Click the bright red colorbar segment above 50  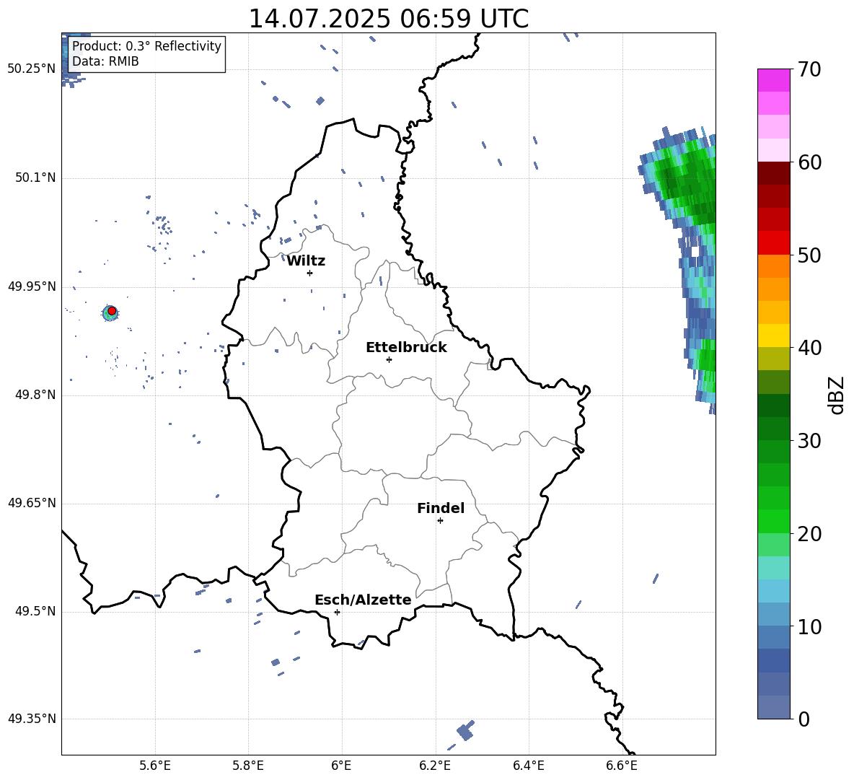pos(773,243)
